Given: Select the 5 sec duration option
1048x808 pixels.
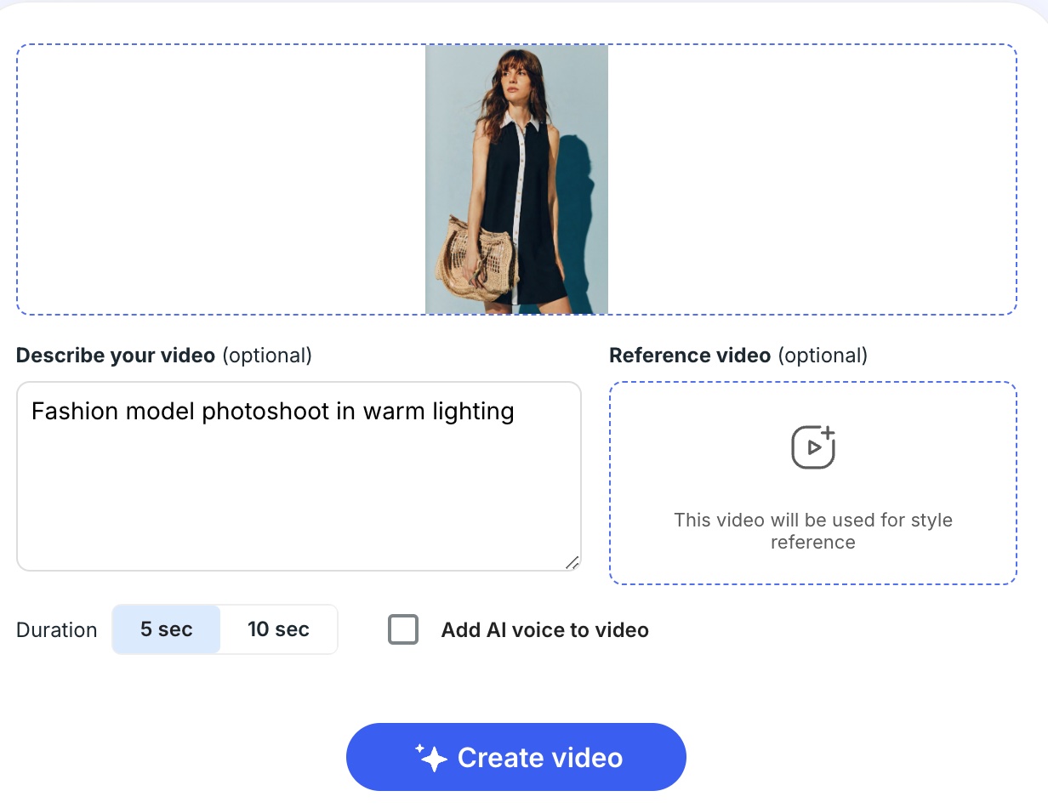Looking at the screenshot, I should 167,629.
